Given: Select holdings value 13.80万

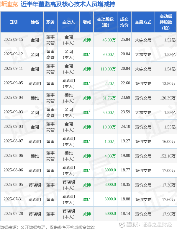Looking at the screenshot, I should (169, 83).
